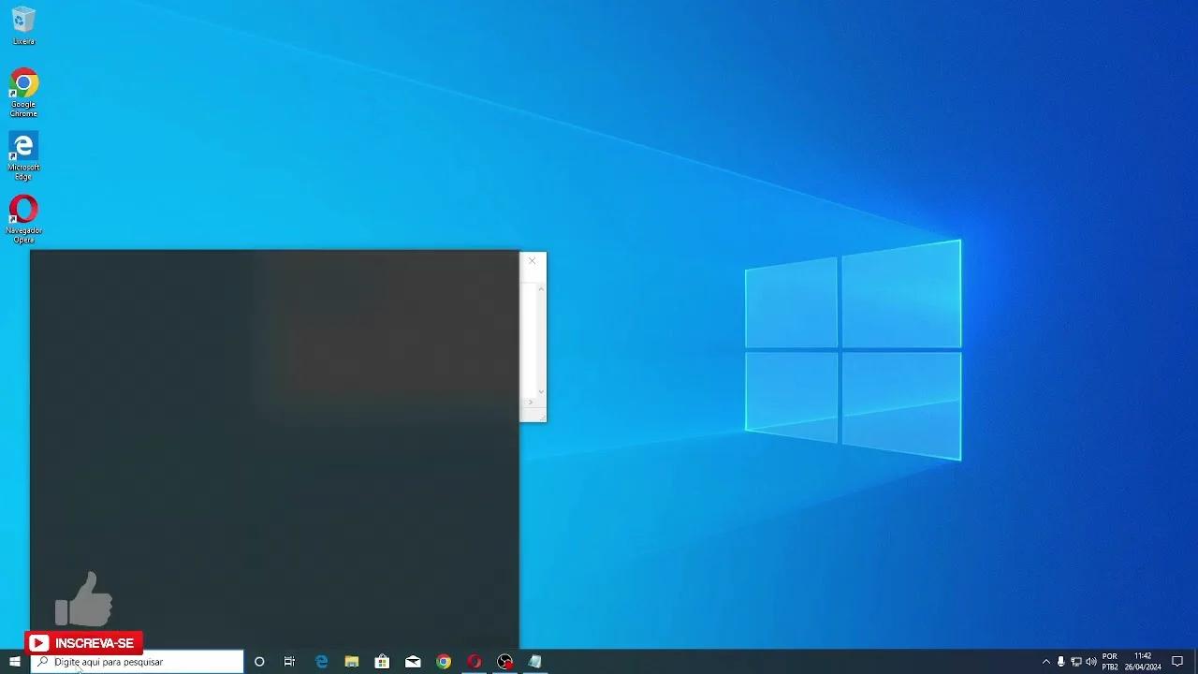Open Action Center from the taskbar corner
The image size is (1198, 674).
point(1176,662)
